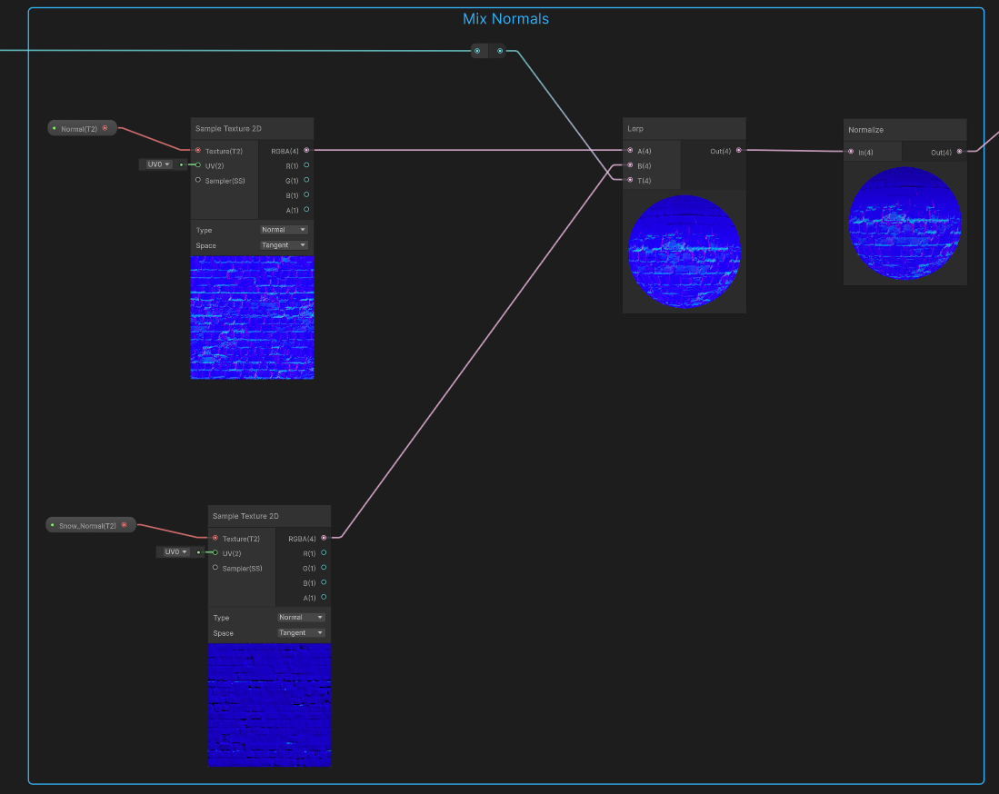The width and height of the screenshot is (999, 794).
Task: Click the Lerp node sphere preview
Action: (x=684, y=252)
